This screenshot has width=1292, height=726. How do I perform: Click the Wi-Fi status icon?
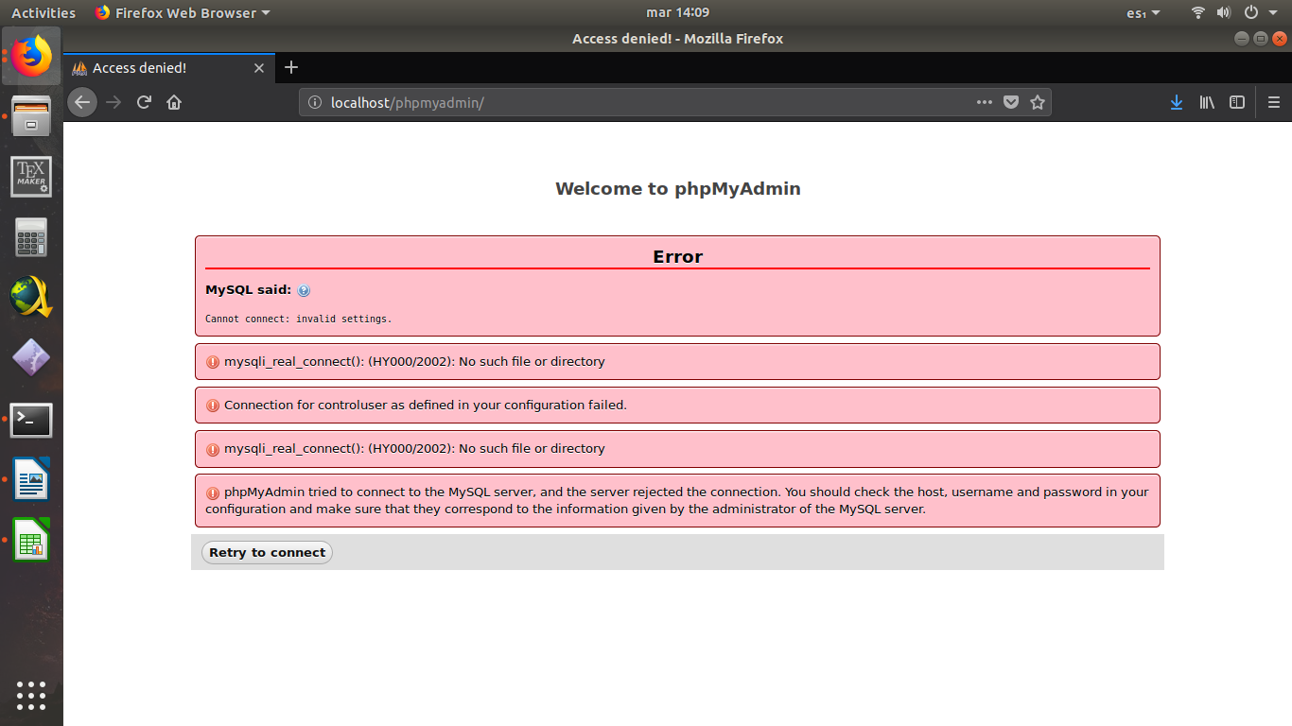pos(1198,12)
